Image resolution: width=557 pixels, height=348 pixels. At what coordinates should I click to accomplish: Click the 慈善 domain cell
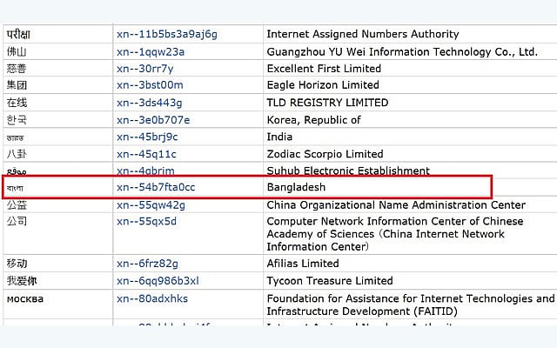coord(58,69)
